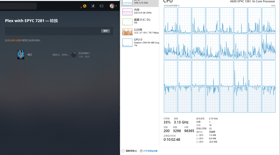Open the 优化版本设置 link
Image resolution: width=280 pixels, height=155 pixels.
click(14, 41)
